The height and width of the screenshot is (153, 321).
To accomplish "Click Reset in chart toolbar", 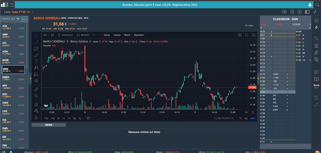I will (x=127, y=35).
